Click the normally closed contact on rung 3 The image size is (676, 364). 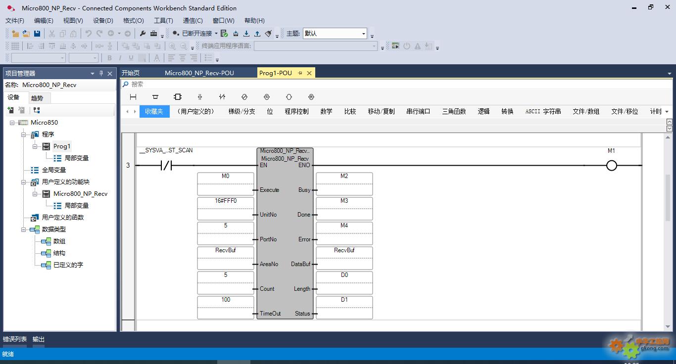[x=166, y=166]
